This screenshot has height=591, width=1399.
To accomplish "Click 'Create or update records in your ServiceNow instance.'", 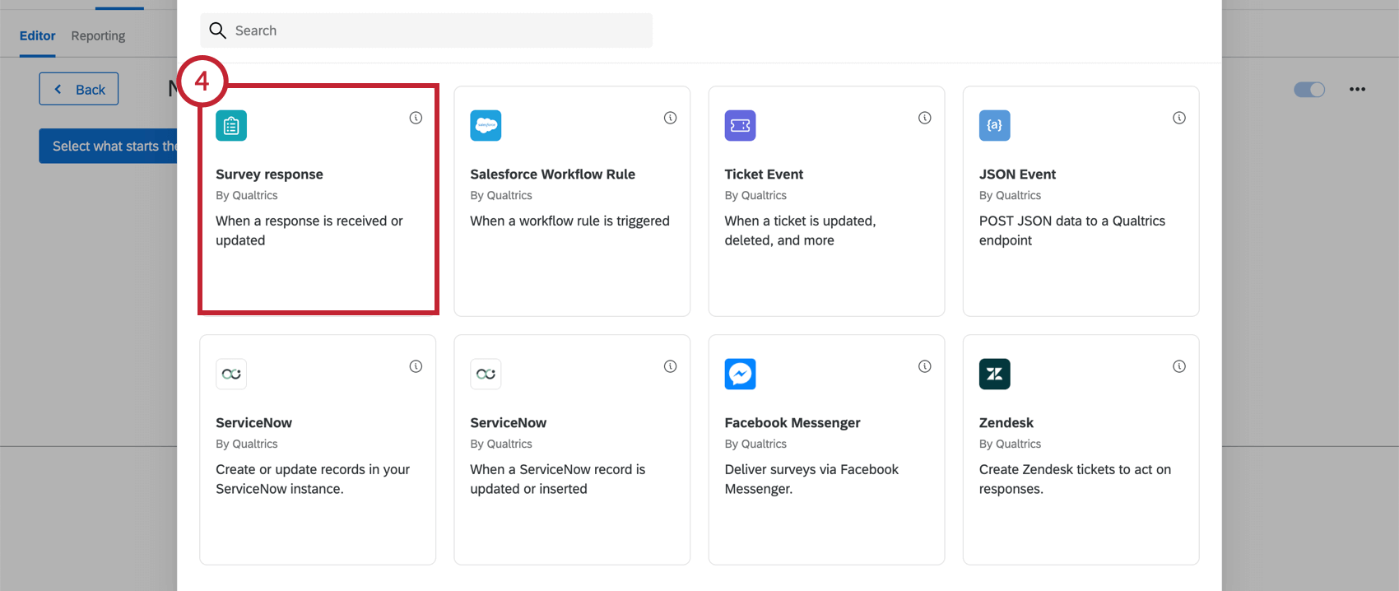I will pyautogui.click(x=313, y=479).
